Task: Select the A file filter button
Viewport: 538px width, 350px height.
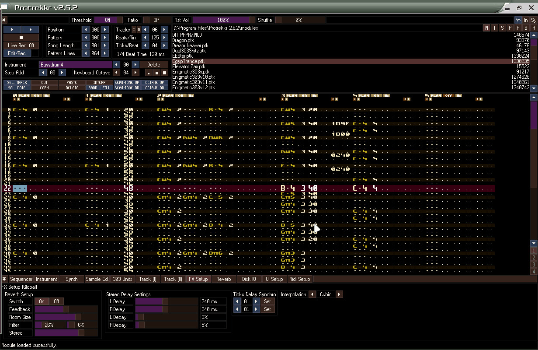Action: (534, 28)
